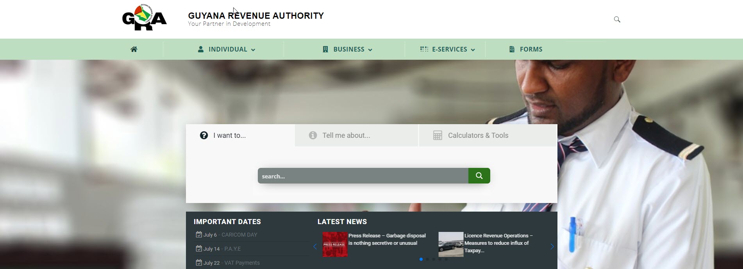Screen dimensions: 743x269
Task: Switch to Calculators & Tools tab
Action: (x=478, y=135)
